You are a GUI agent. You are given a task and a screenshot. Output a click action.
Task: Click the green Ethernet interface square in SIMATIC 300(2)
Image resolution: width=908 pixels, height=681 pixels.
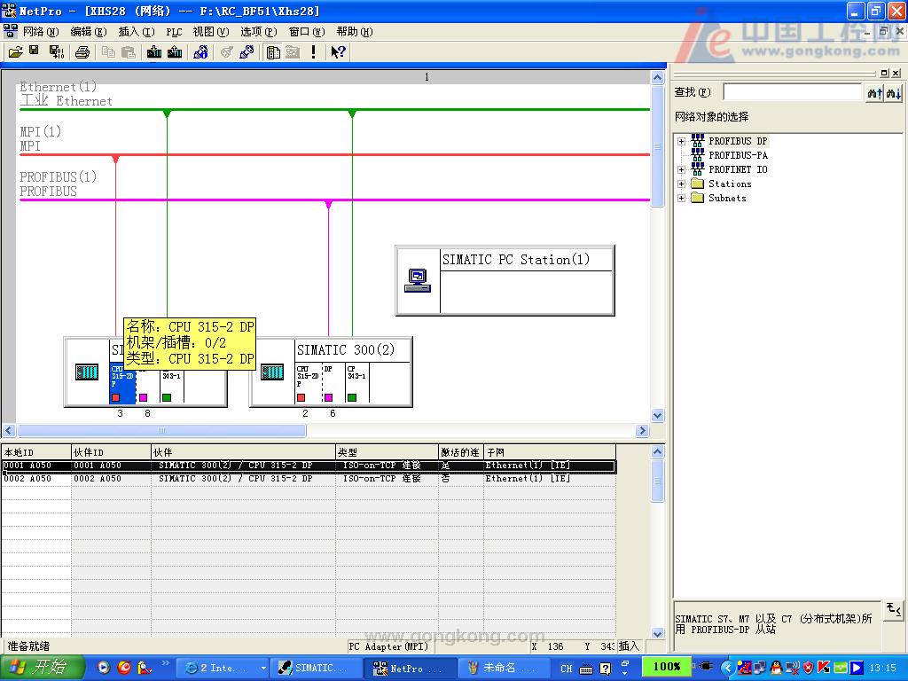point(351,398)
